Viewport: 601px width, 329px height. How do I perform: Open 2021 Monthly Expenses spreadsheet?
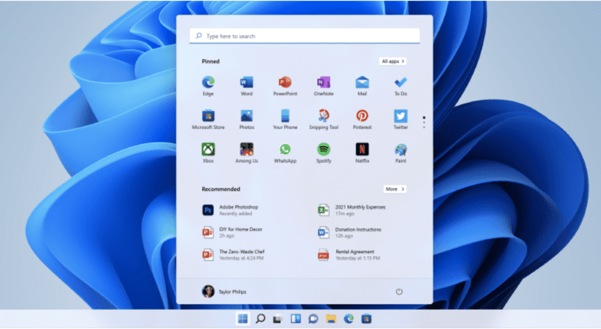[x=352, y=211]
